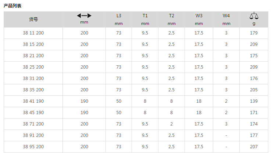Image resolution: width=272 pixels, height=160 pixels.
Task: Click the W3 column header
Action: pos(199,16)
